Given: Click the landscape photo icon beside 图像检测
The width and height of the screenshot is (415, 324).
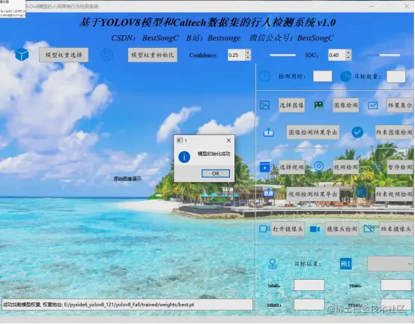Looking at the screenshot, I should pyautogui.click(x=319, y=105).
